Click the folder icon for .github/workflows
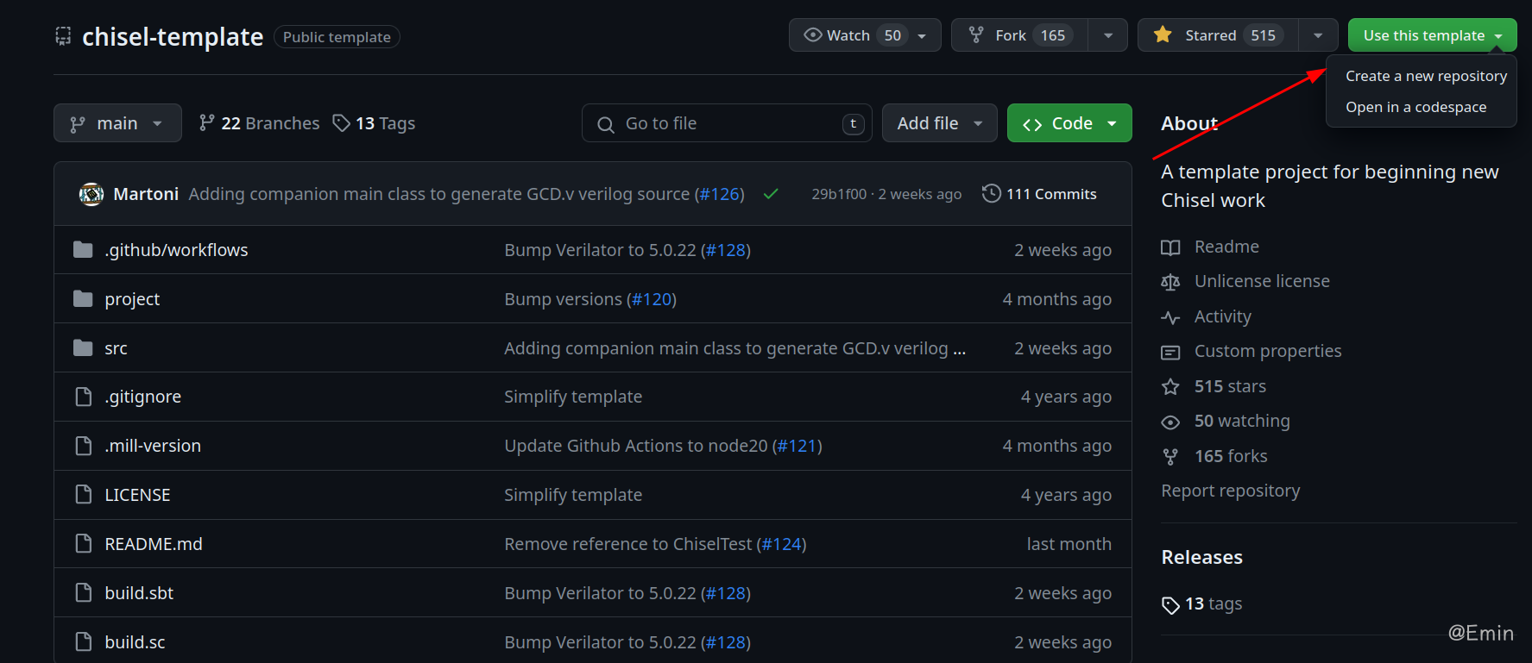The image size is (1532, 663). point(83,250)
